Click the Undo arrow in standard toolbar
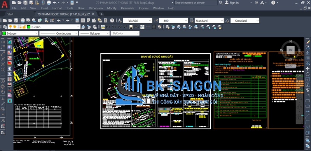Viewport: 311px width, 151px height. 59,21
